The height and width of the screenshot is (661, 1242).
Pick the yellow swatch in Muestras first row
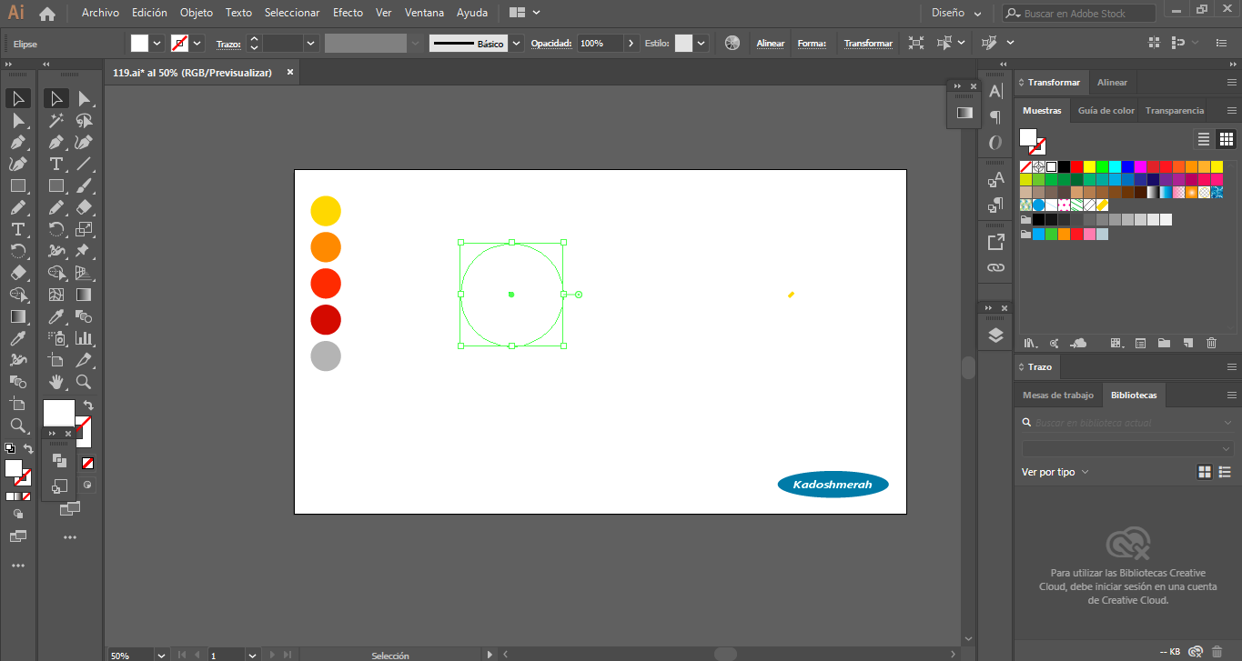(1089, 166)
